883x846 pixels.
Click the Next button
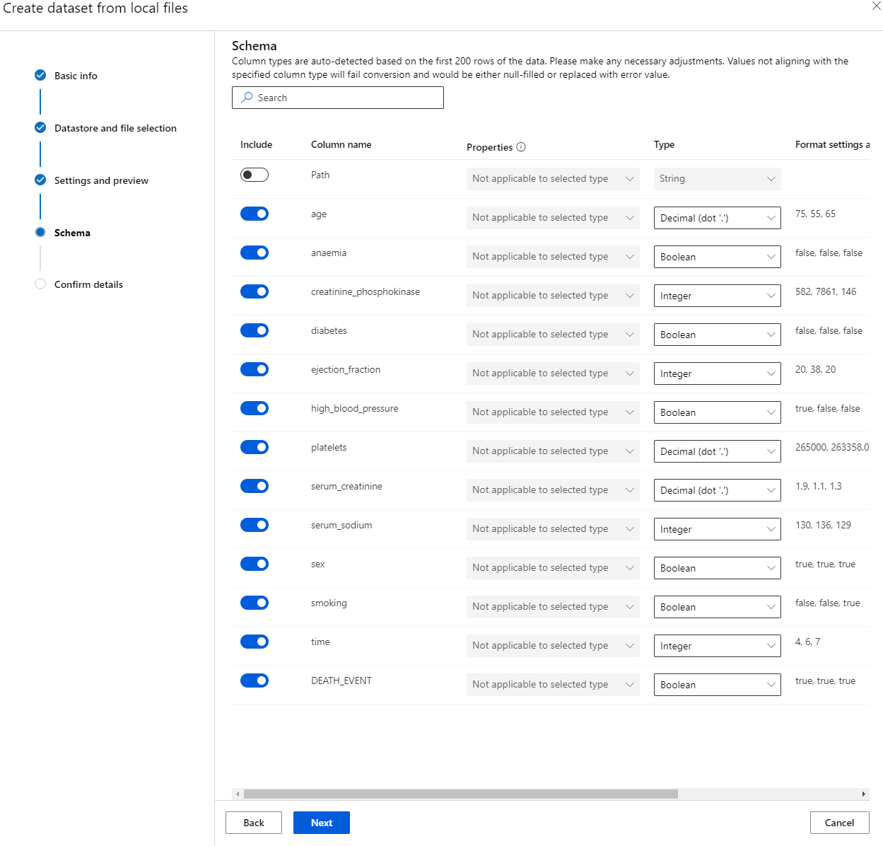pos(322,823)
